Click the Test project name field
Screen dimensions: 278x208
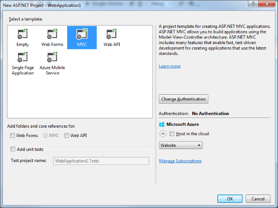coord(101,161)
